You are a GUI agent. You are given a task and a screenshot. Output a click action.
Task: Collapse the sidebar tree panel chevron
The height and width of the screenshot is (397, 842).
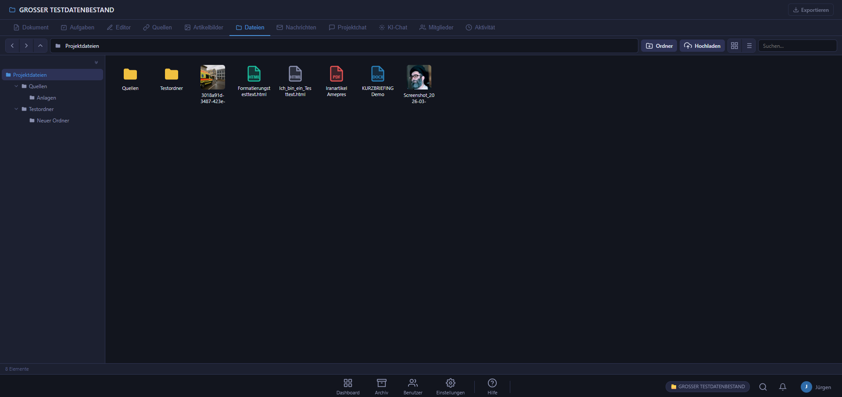(97, 63)
